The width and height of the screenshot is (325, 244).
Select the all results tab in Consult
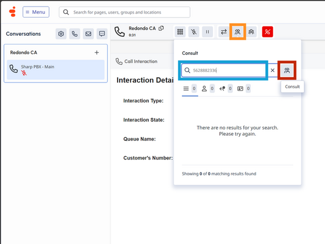(190, 89)
